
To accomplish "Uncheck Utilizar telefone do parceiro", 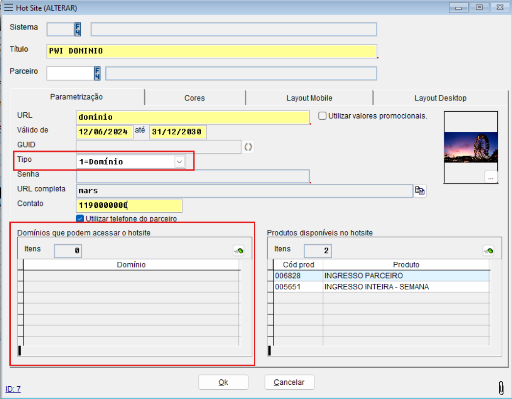I will point(80,219).
